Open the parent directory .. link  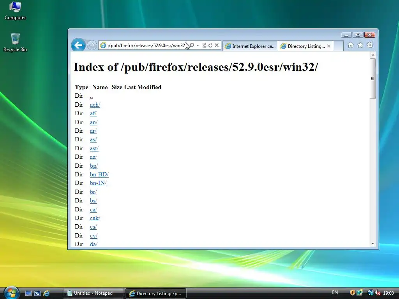click(91, 96)
